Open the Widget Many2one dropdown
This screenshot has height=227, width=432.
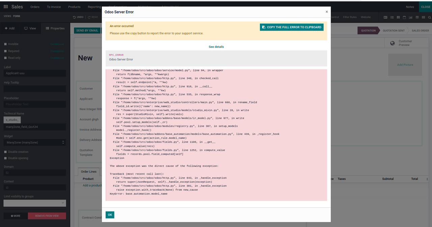coord(35,143)
